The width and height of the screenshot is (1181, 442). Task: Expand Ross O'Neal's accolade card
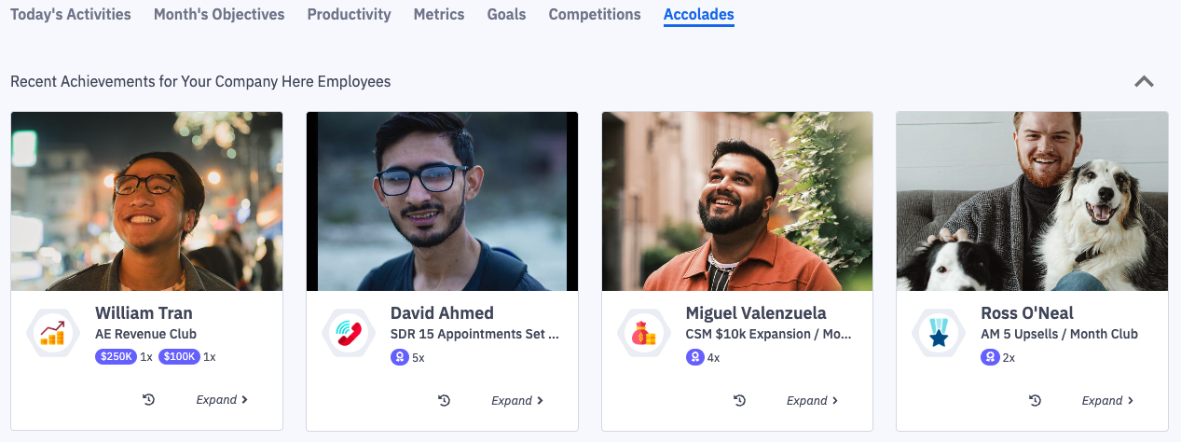[1107, 400]
